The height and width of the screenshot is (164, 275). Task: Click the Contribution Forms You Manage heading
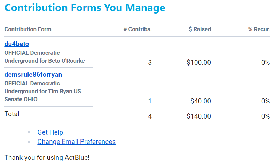coord(85,8)
